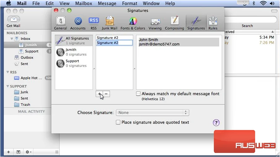Open the Mail menu
This screenshot has height=157, width=280.
(22, 3)
